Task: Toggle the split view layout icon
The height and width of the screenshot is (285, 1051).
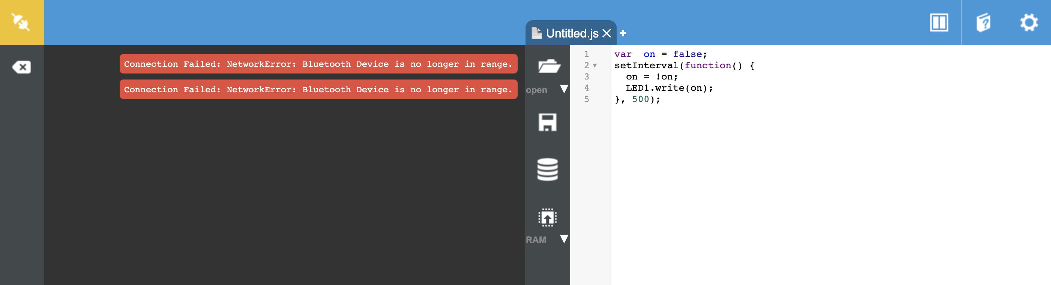Action: click(939, 22)
